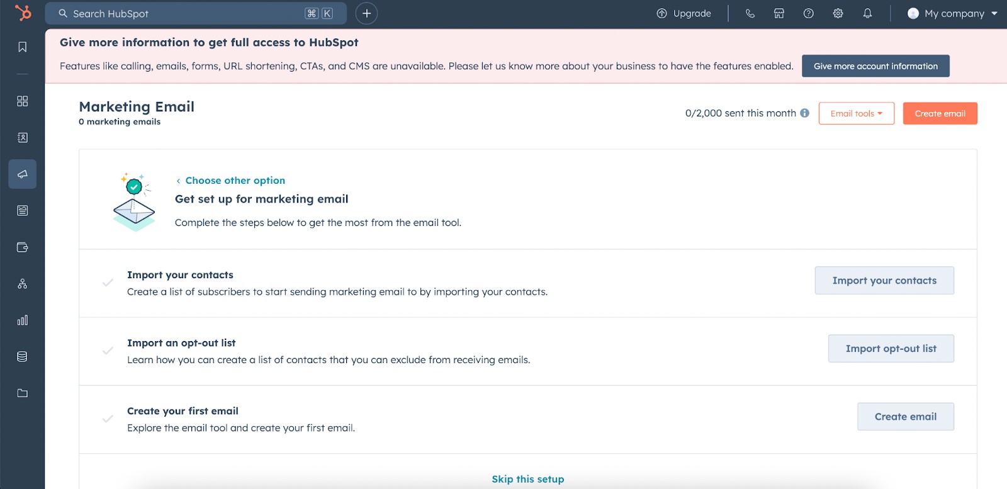
Task: Click the plus quick-create button in the top bar
Action: coord(366,13)
